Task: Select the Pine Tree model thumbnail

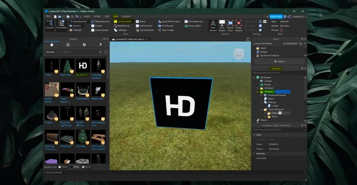Action: 67,66
